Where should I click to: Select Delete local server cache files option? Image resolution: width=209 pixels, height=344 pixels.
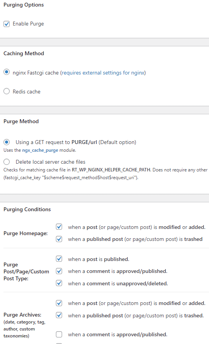[x=7, y=162]
